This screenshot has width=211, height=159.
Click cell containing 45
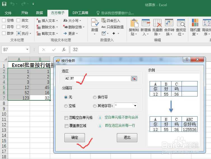[40, 87]
